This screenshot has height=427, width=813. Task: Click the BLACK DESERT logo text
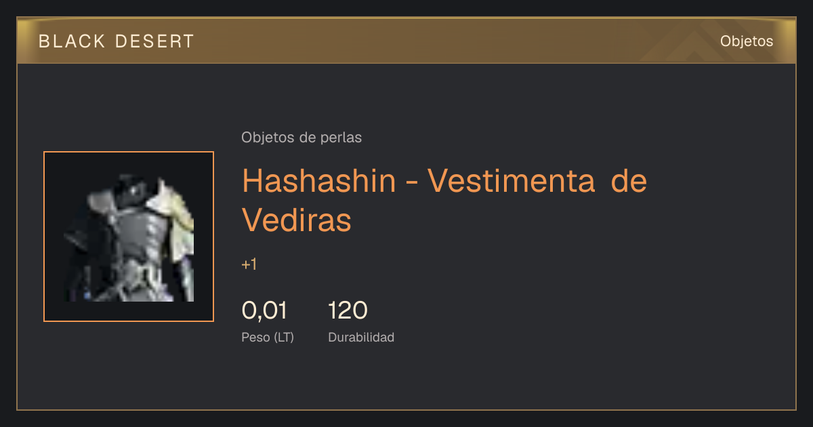tap(117, 41)
